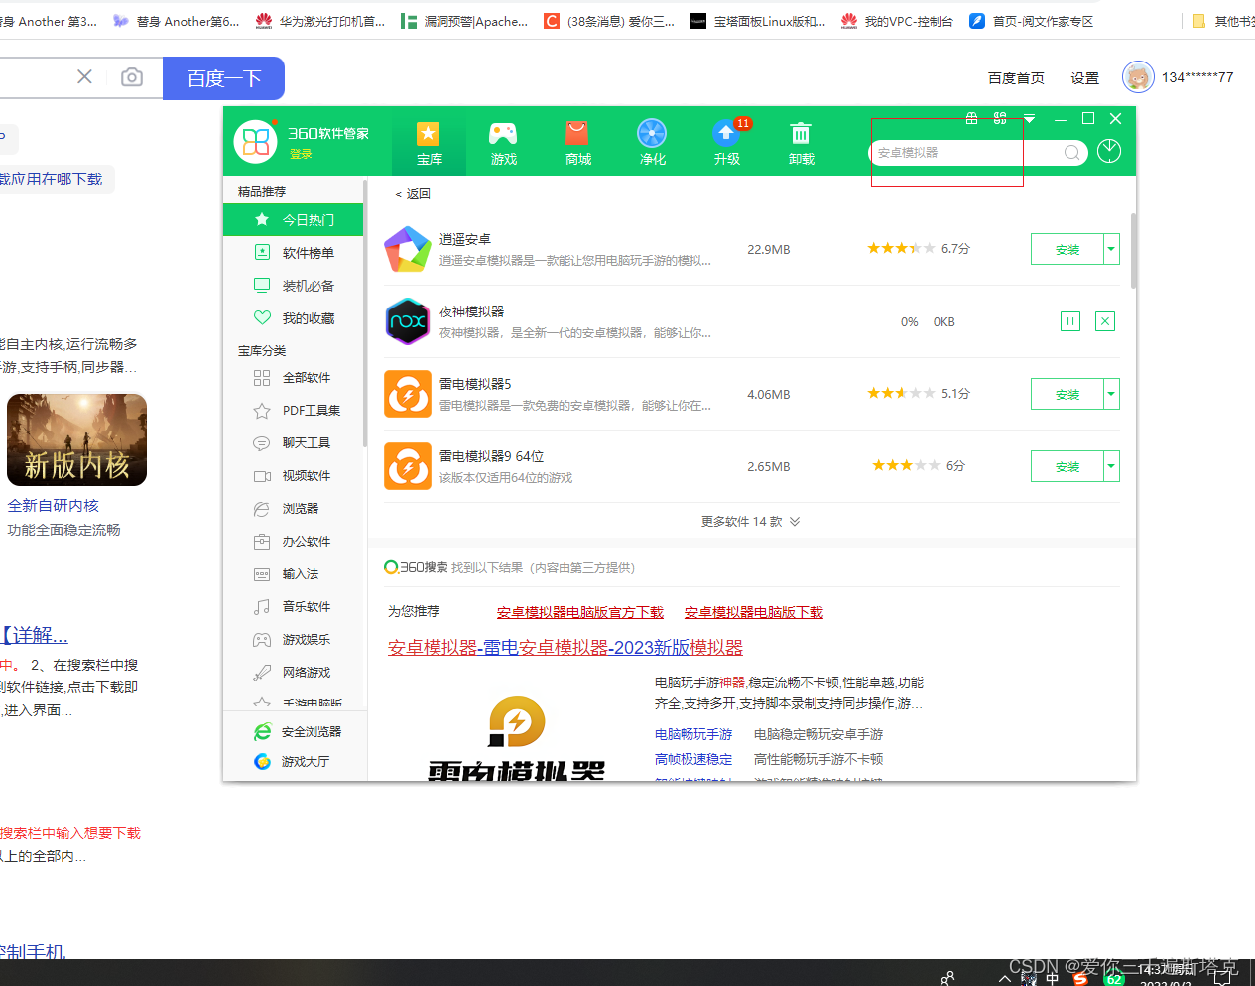1255x986 pixels.
Task: Open the 商城 tab
Action: point(577,144)
